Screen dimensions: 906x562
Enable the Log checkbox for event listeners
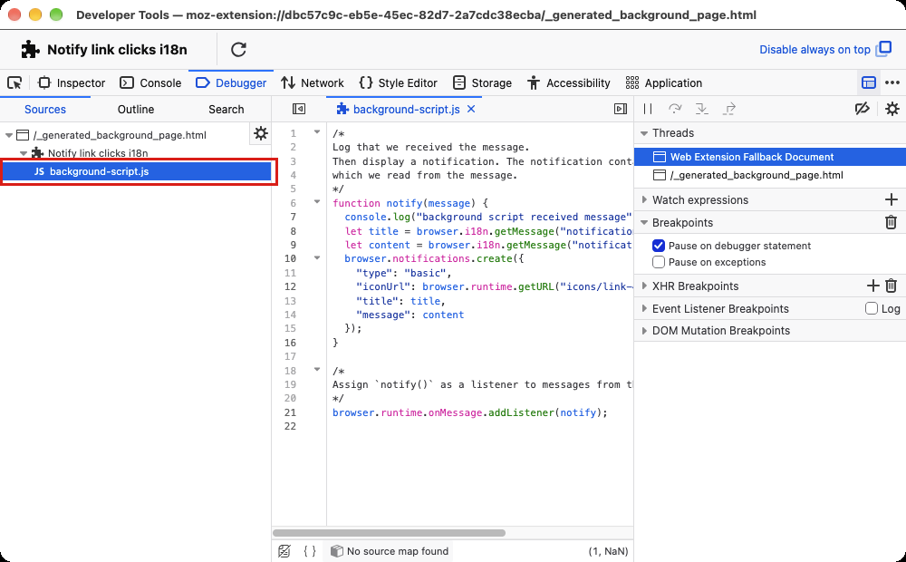[872, 309]
